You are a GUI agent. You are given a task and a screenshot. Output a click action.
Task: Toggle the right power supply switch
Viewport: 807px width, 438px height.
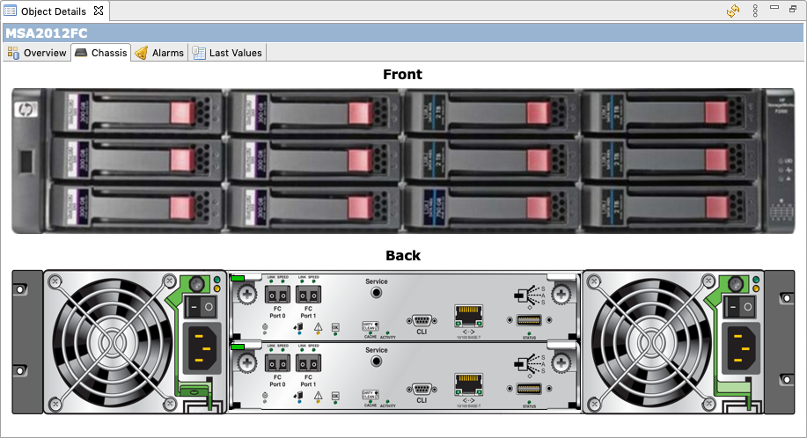(739, 307)
